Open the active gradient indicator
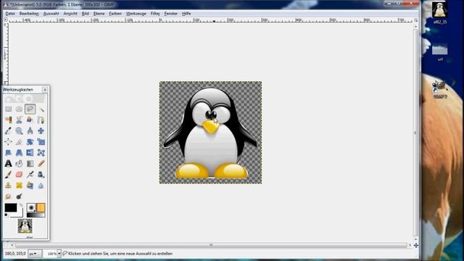The width and height of the screenshot is (464, 261). (36, 215)
